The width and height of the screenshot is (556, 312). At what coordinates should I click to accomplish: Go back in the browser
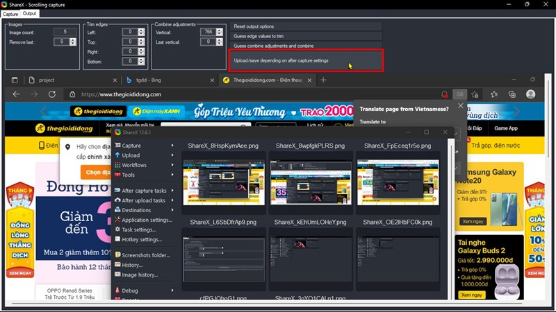coord(16,94)
